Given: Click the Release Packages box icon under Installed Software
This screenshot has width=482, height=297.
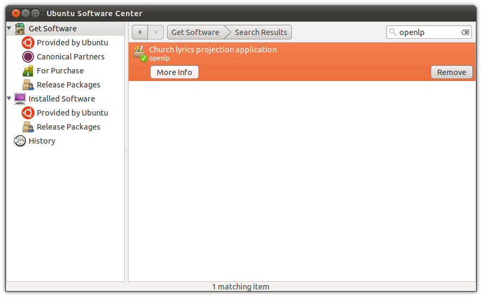Looking at the screenshot, I should tap(28, 127).
